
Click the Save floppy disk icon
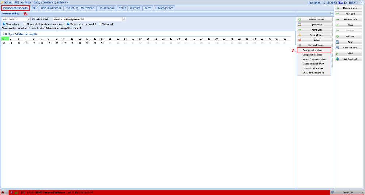337,42
